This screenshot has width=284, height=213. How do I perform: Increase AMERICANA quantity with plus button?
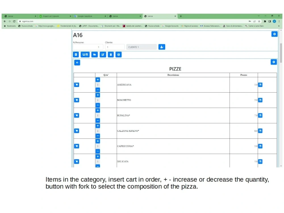pyautogui.click(x=98, y=80)
